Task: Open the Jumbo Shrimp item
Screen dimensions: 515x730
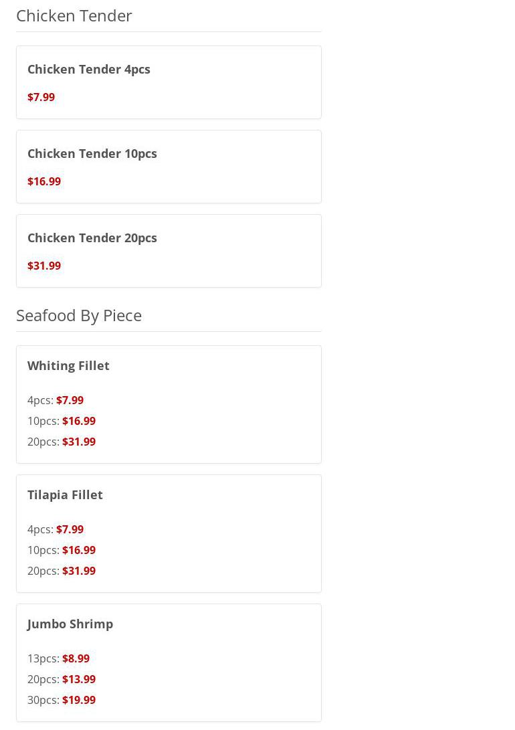Action: point(70,624)
